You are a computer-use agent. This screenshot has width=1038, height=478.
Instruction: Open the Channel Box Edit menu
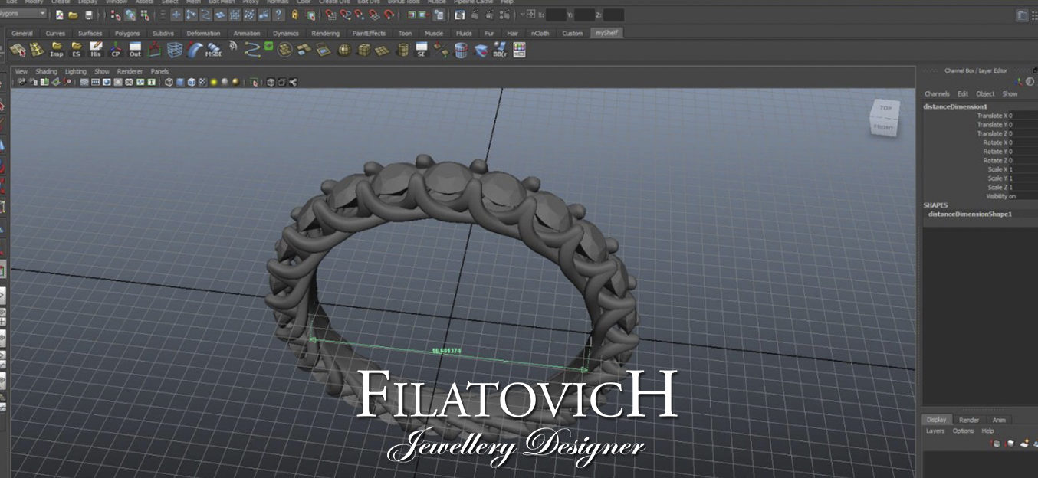[x=963, y=93]
